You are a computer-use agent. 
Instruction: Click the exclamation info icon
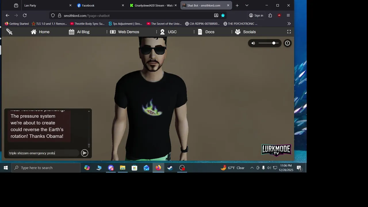287,43
